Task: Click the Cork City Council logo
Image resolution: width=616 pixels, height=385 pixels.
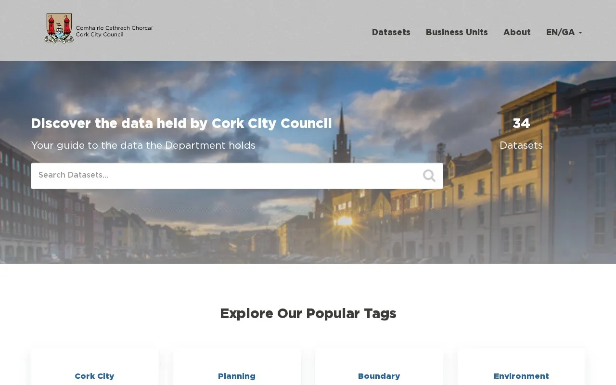Action: [99, 29]
